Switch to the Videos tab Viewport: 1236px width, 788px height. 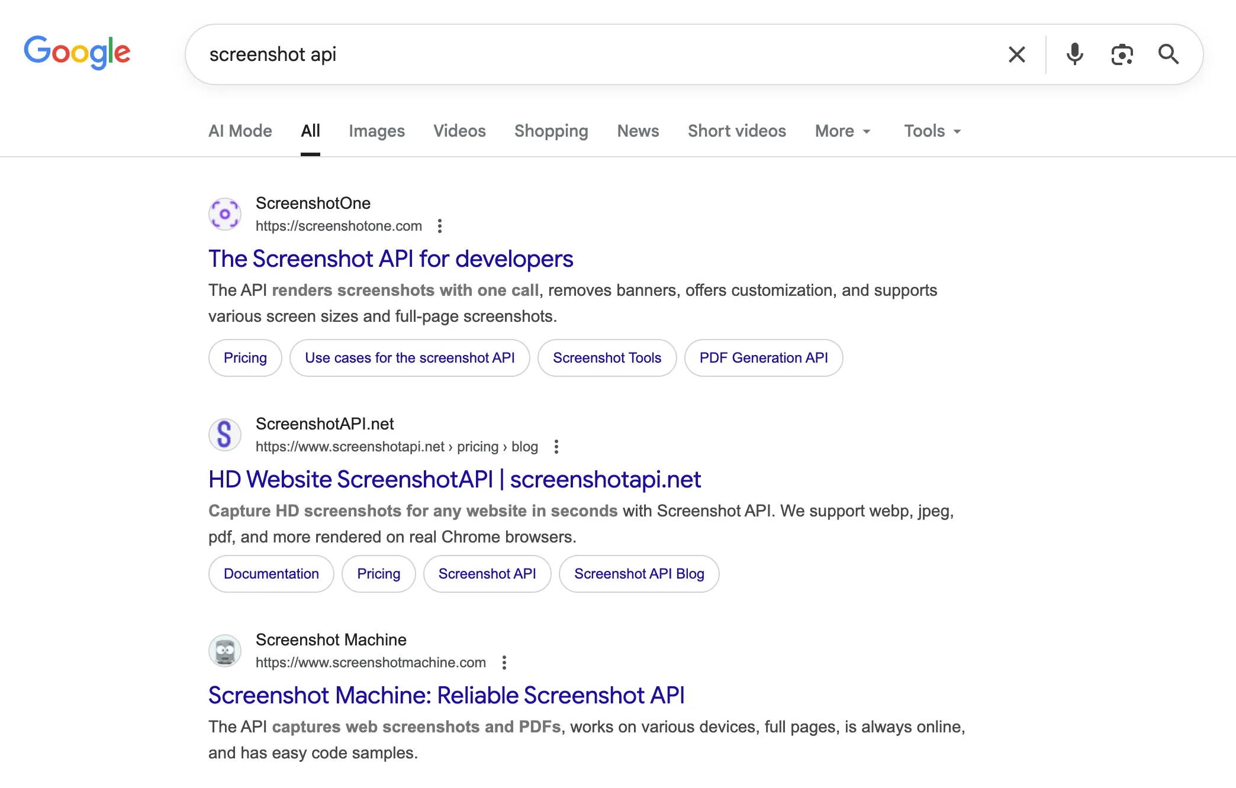click(x=459, y=131)
